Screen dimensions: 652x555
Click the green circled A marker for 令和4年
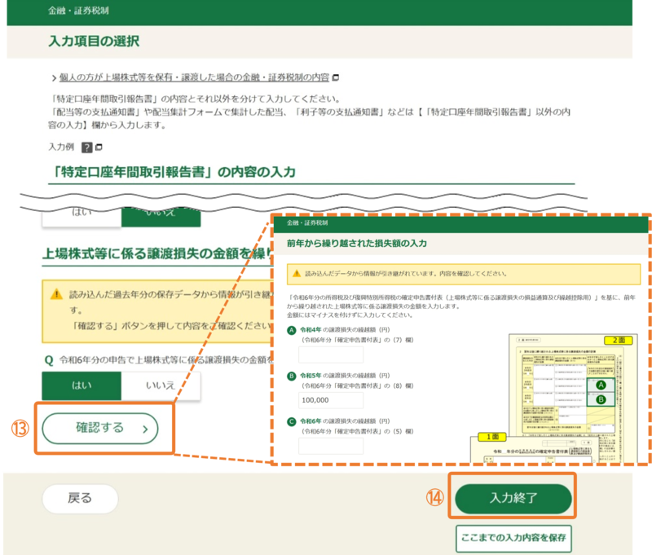pyautogui.click(x=293, y=330)
